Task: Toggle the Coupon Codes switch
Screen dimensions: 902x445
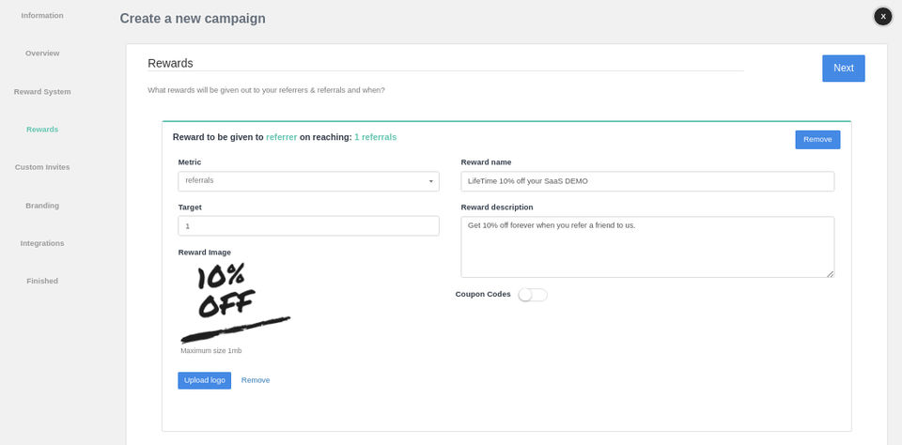Action: point(532,295)
